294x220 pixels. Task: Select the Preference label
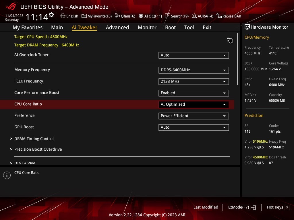pos(24,115)
